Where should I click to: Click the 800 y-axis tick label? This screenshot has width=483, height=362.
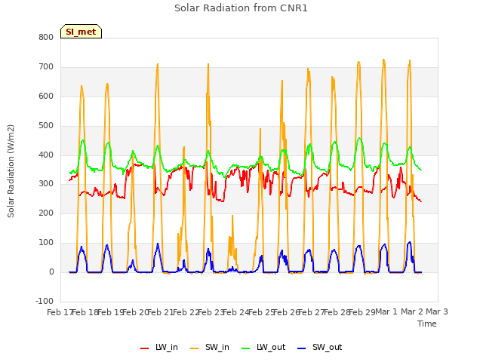46,37
